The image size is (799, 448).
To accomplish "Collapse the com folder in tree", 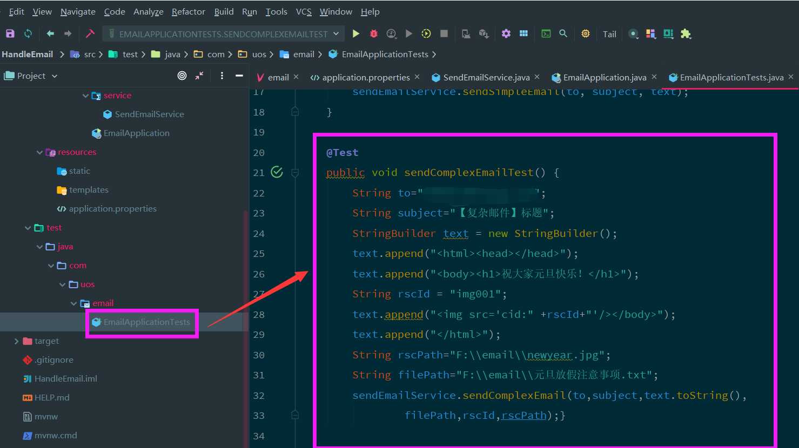I will pyautogui.click(x=51, y=266).
